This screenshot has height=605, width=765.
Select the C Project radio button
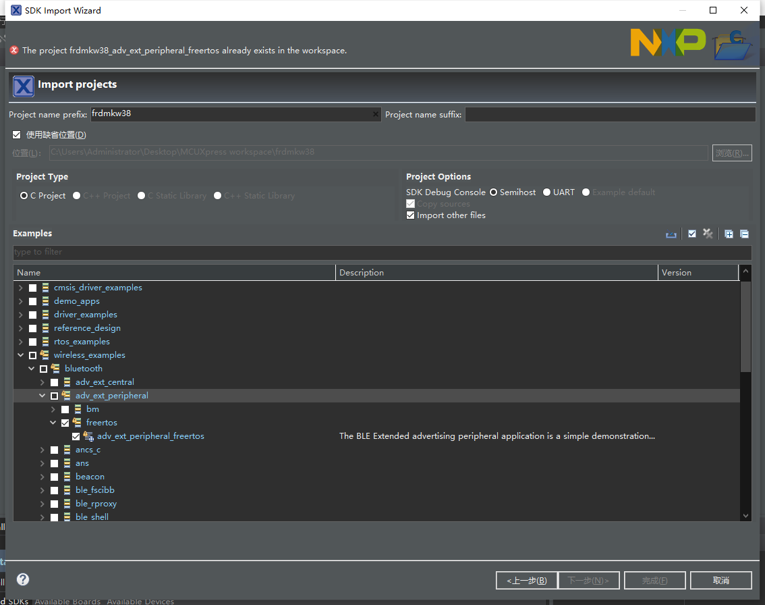pyautogui.click(x=24, y=195)
